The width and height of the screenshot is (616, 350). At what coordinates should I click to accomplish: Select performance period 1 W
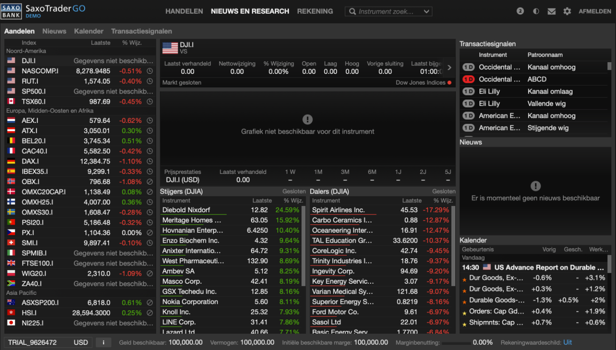click(290, 172)
